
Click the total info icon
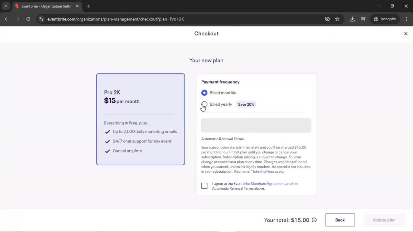click(314, 220)
